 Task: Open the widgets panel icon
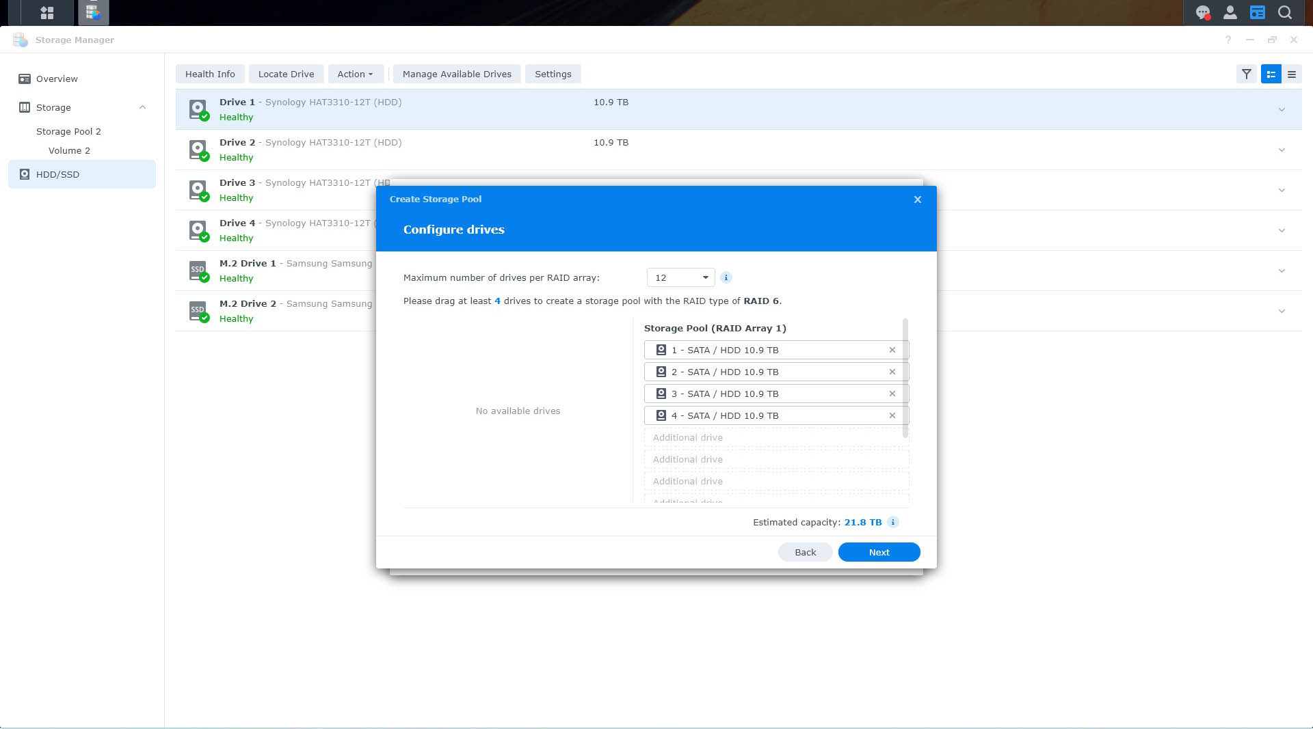tap(1258, 12)
